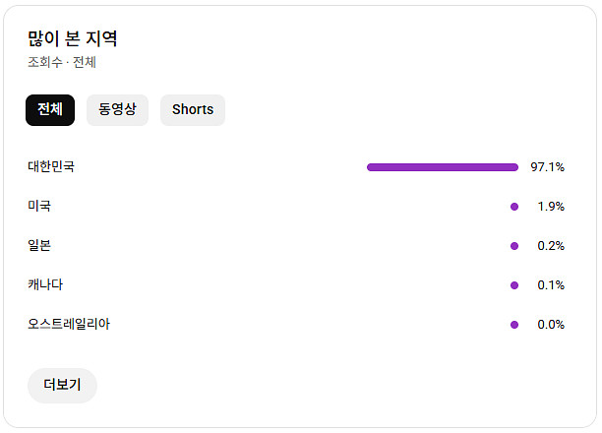
Task: Click the 0.1% percentage value
Action: pyautogui.click(x=551, y=285)
